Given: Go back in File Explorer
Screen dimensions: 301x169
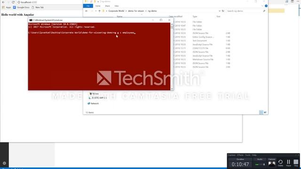Looking at the screenshot, I should [x=87, y=11].
